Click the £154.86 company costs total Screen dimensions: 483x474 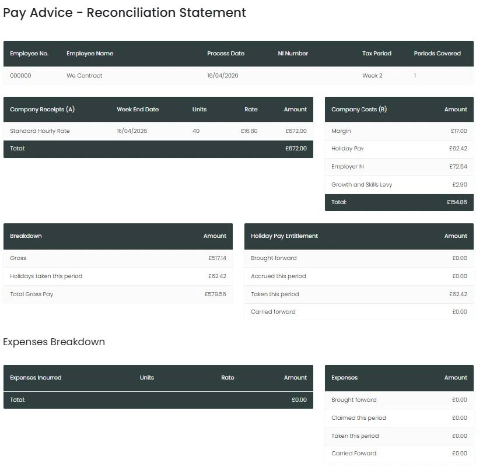pos(457,202)
